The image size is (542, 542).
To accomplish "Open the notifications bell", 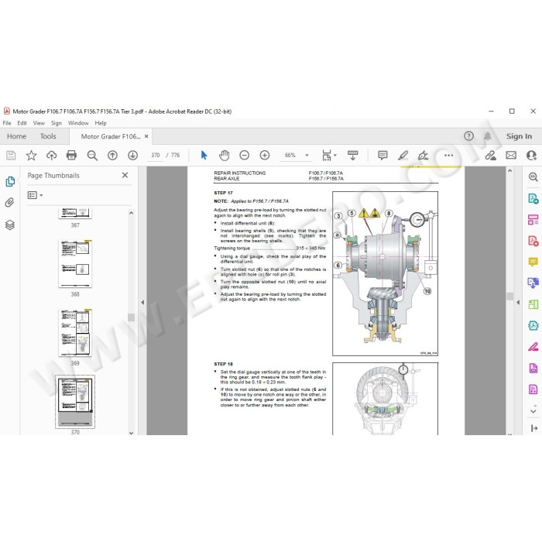I will [487, 135].
